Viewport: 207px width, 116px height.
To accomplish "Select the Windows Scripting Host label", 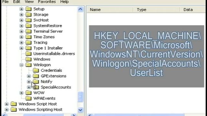I will tap(40, 110).
